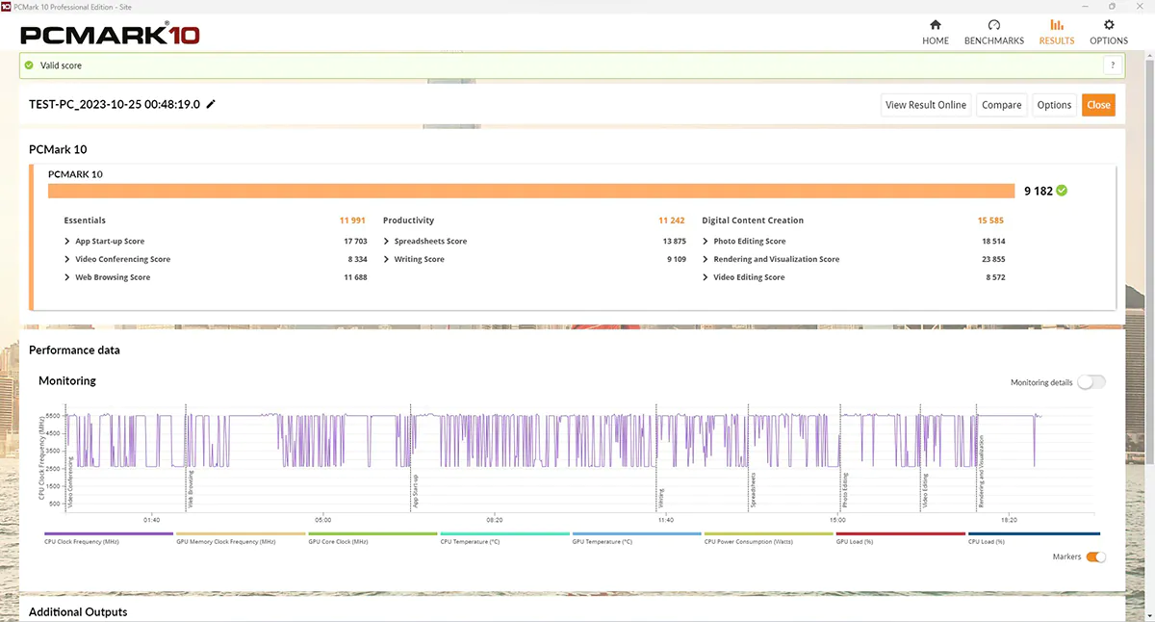Minimize the PCMark 10 window
The width and height of the screenshot is (1155, 622).
[x=1085, y=6]
